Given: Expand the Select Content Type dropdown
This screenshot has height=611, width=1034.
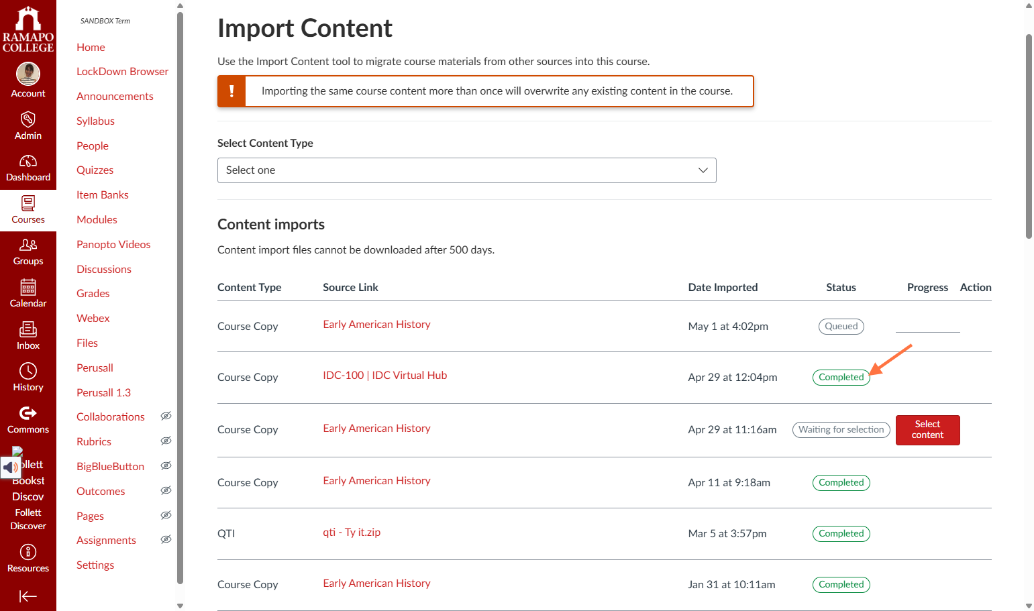Looking at the screenshot, I should [x=467, y=170].
